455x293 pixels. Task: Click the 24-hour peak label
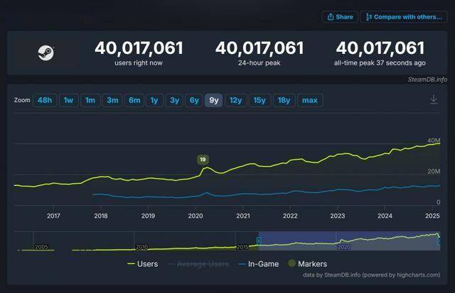click(259, 63)
